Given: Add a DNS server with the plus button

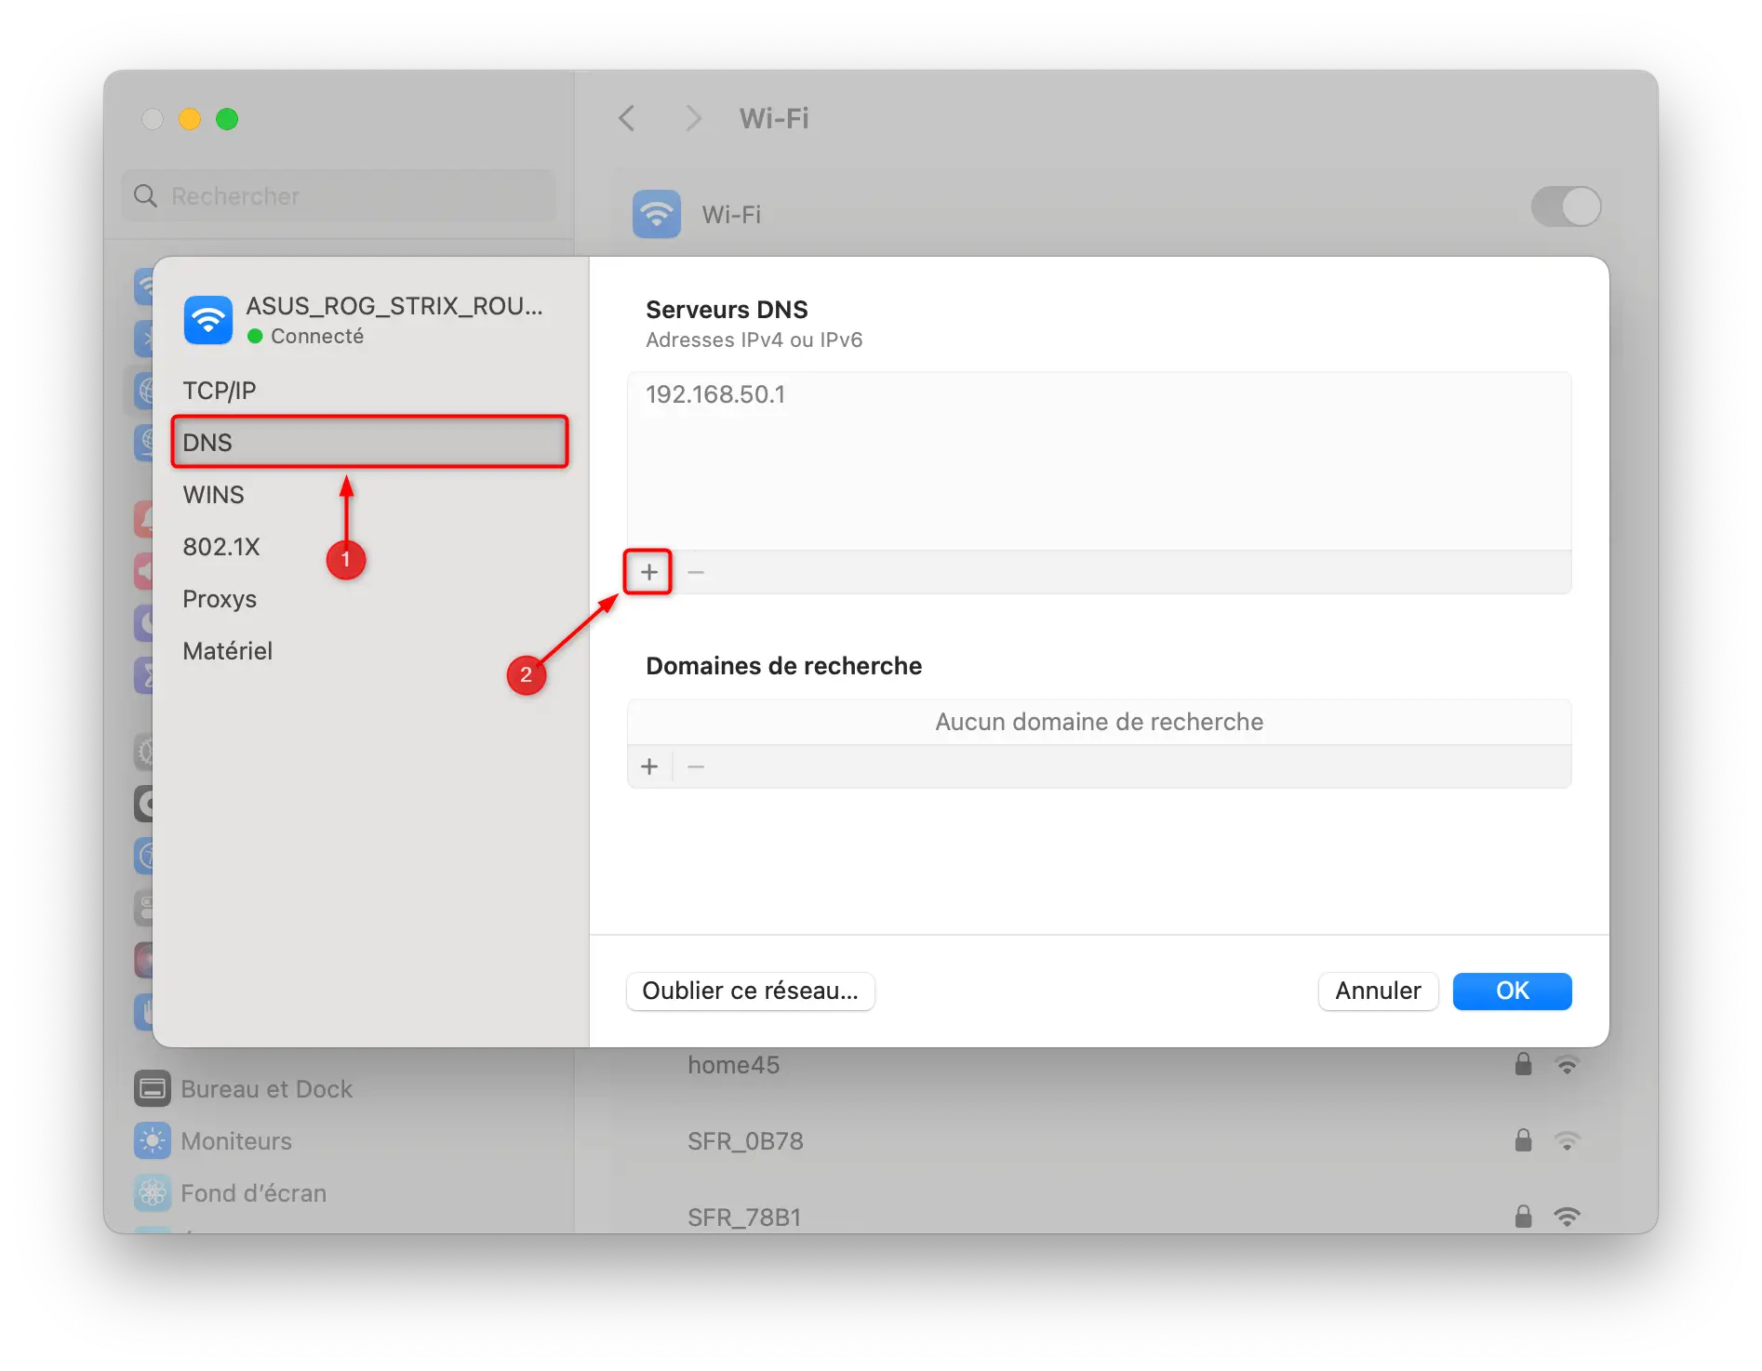Looking at the screenshot, I should coord(648,572).
